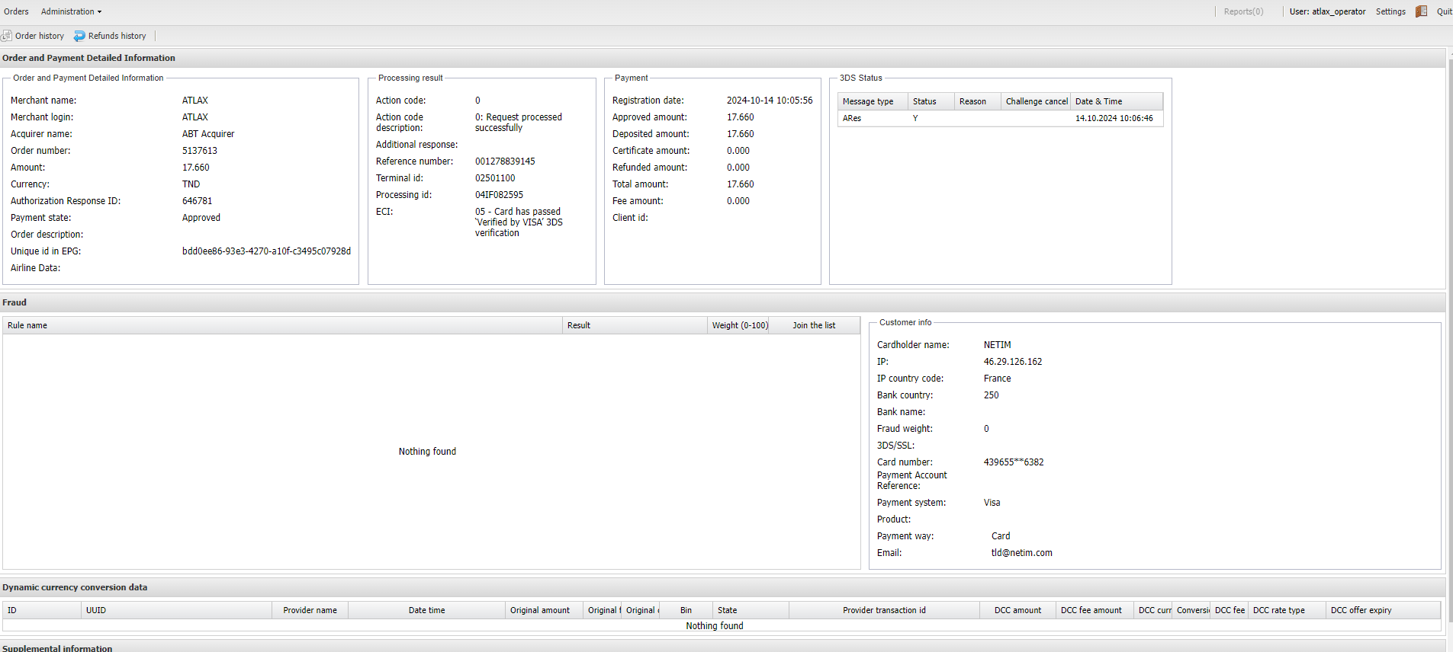Click the blue Refunds history arrow icon
The image size is (1453, 652).
pos(79,36)
